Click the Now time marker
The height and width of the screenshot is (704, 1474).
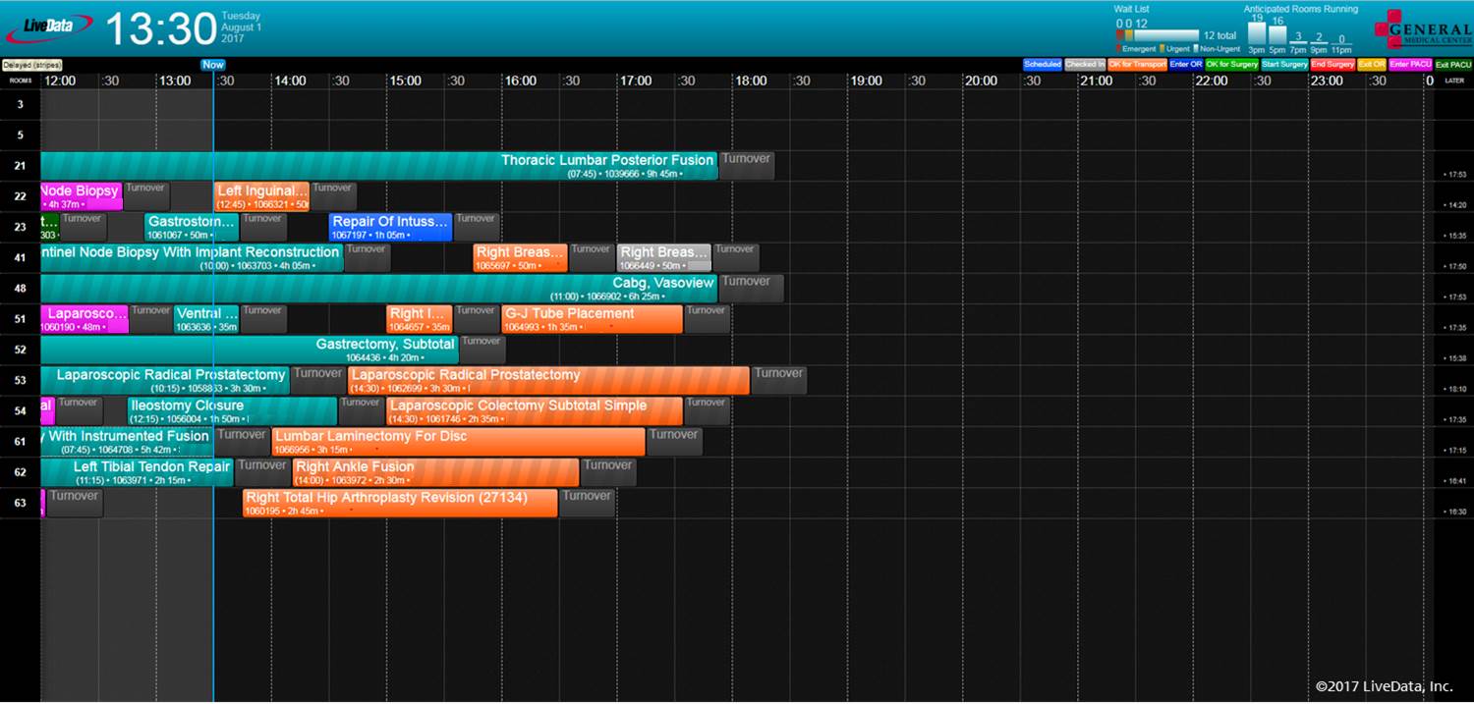pos(212,64)
